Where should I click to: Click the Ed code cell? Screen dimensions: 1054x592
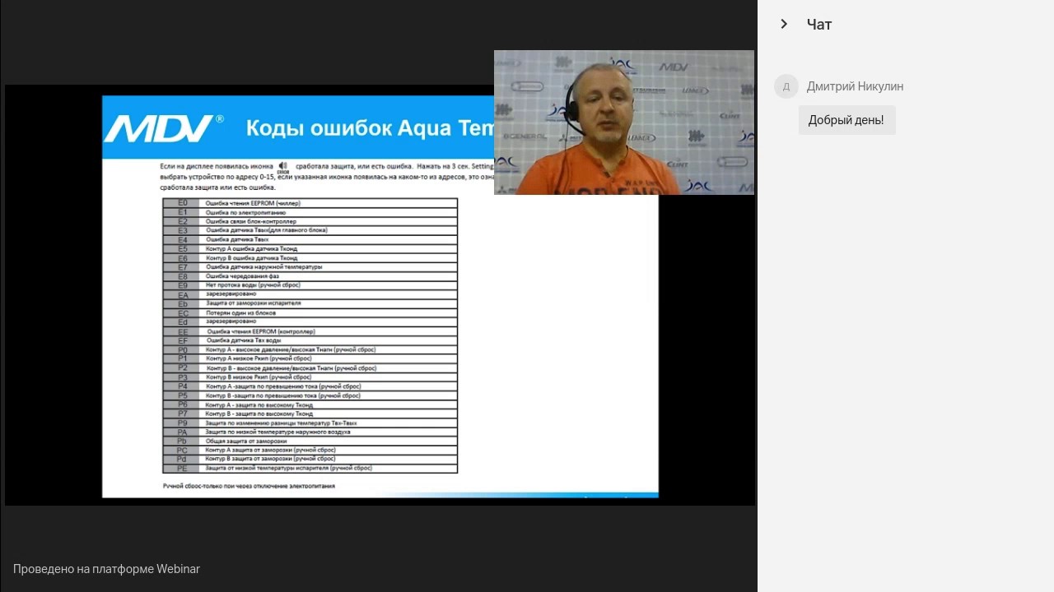click(x=183, y=322)
